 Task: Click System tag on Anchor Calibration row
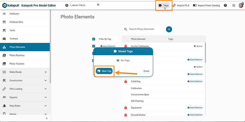point(198,46)
